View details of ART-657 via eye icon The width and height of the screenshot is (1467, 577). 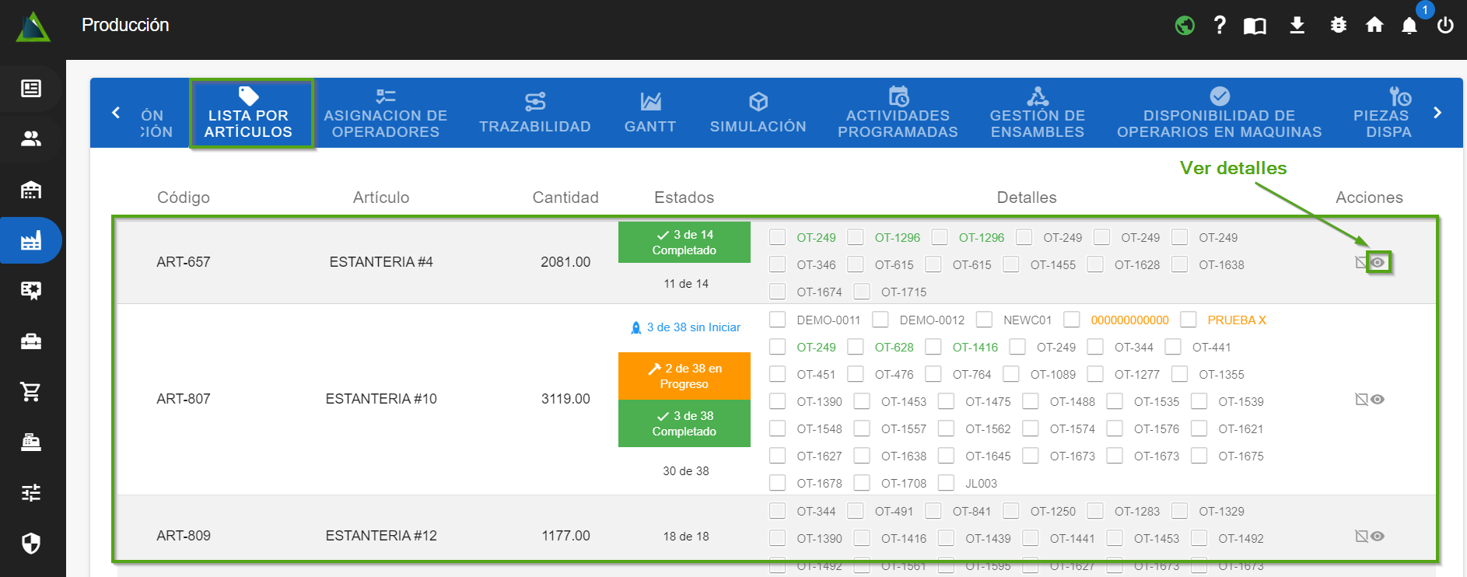click(x=1378, y=263)
